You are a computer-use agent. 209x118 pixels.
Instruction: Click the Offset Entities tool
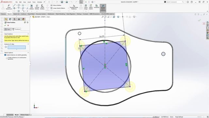42,7
